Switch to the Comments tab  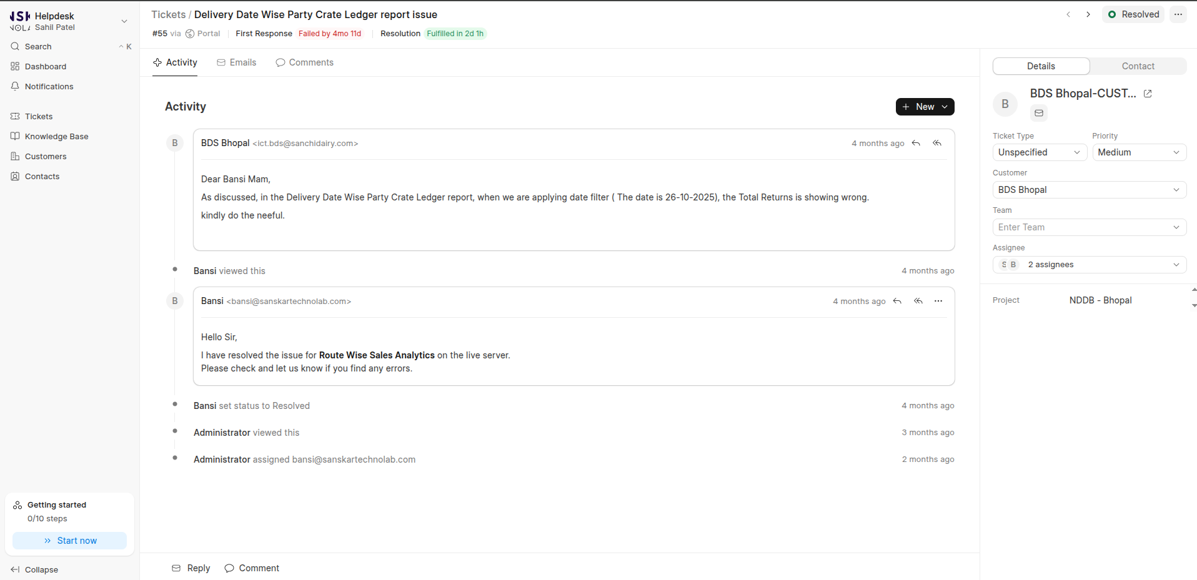[x=305, y=62]
